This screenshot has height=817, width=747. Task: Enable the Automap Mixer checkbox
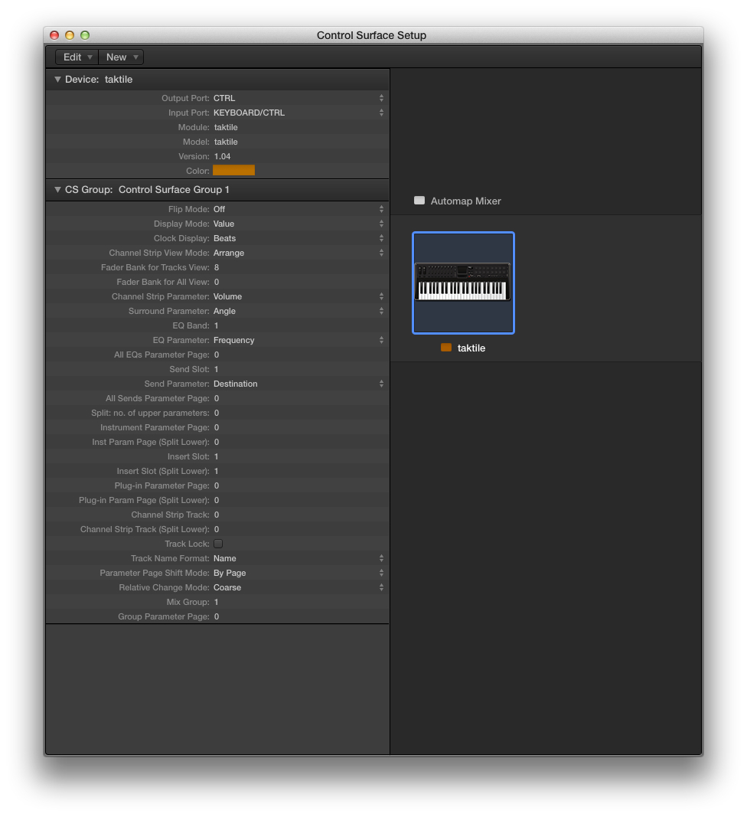419,200
